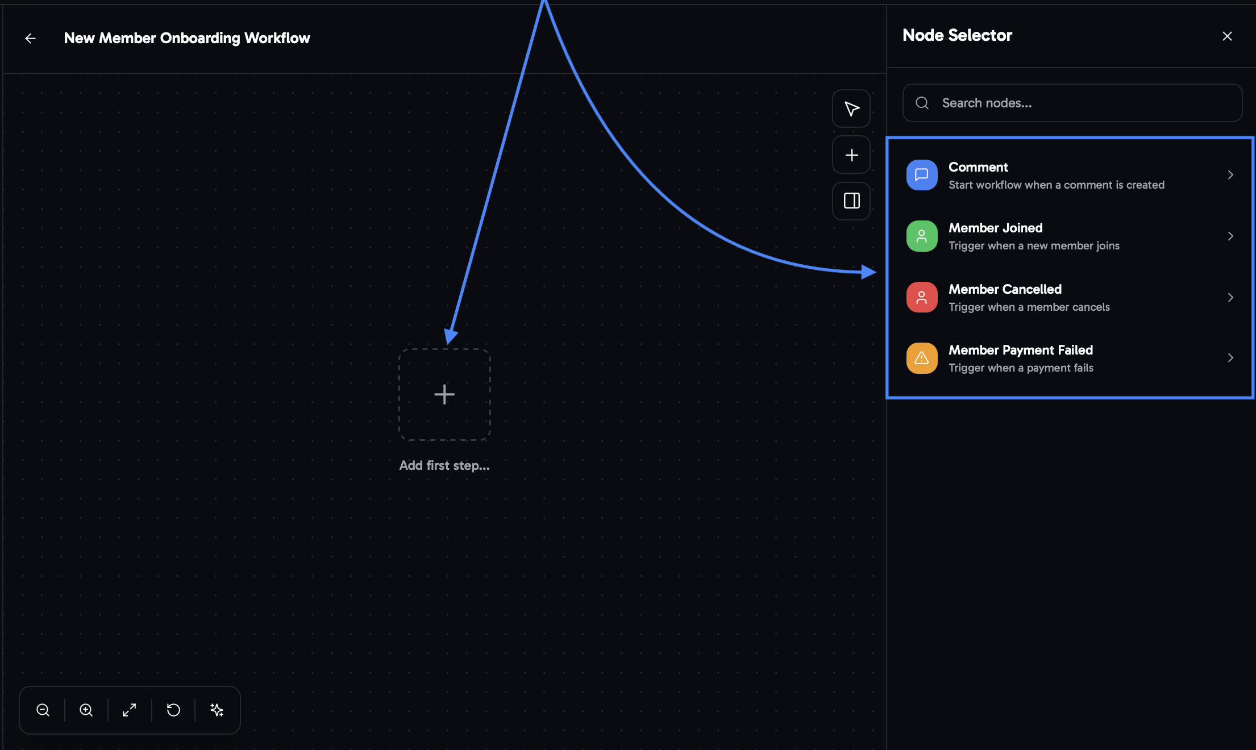Screen dimensions: 1256x750
Task: Focus the Search nodes field
Action: [1080, 103]
